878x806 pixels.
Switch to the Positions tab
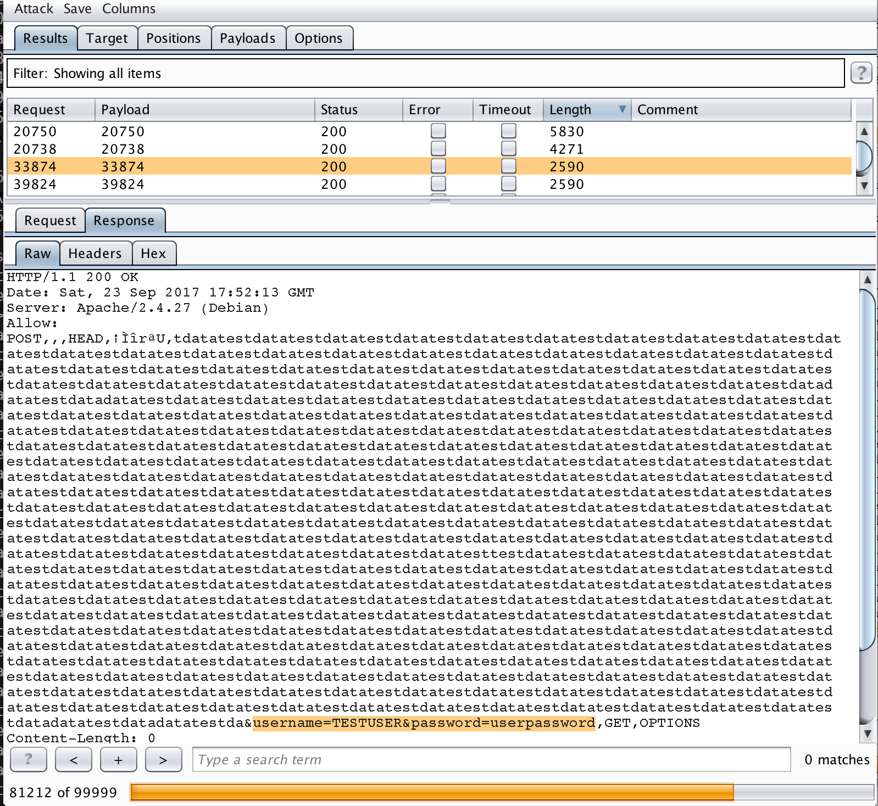pyautogui.click(x=174, y=38)
